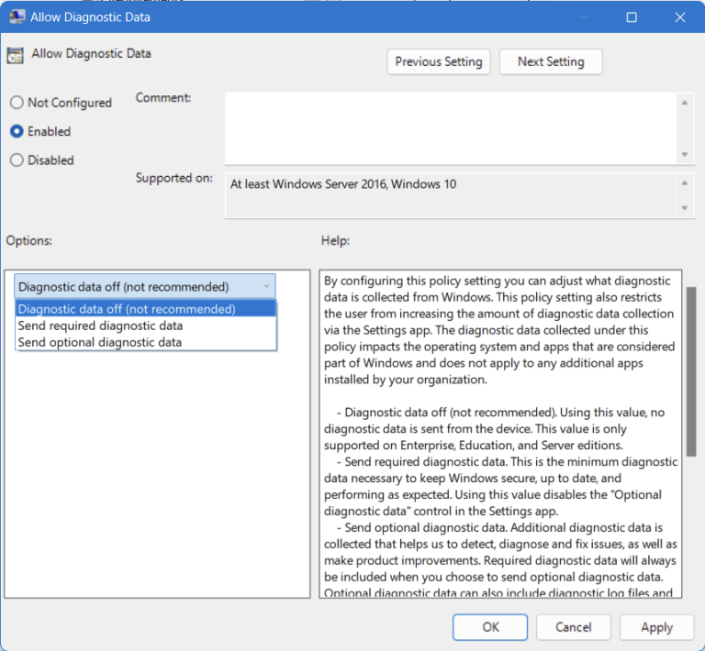Click the title bar policy window icon
Image resolution: width=705 pixels, height=651 pixels.
coord(17,17)
